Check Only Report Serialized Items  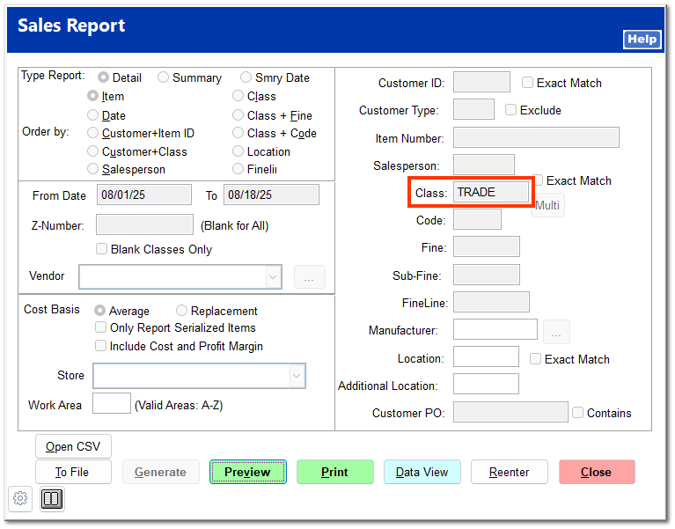pos(100,327)
